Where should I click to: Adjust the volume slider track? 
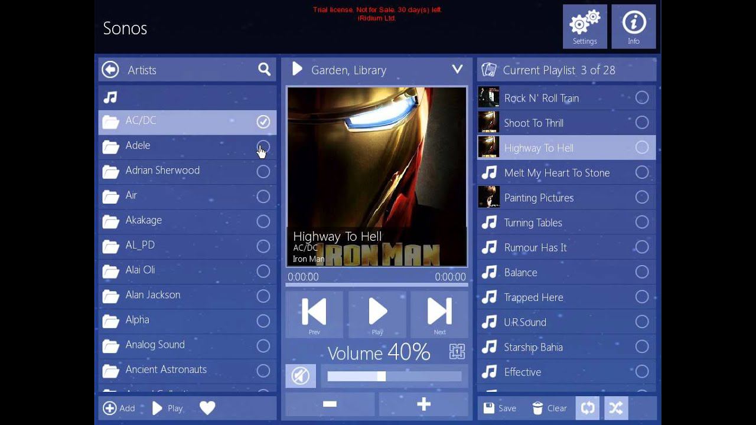click(395, 376)
